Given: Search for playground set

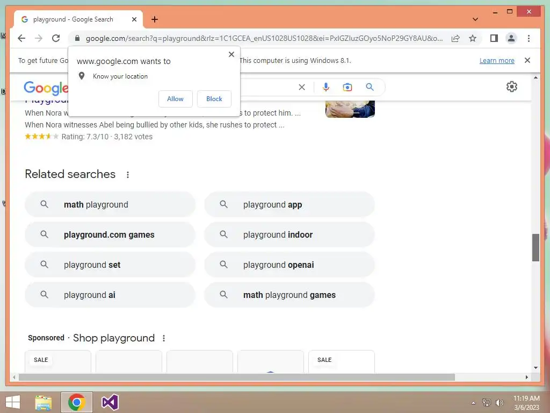Looking at the screenshot, I should pos(110,265).
